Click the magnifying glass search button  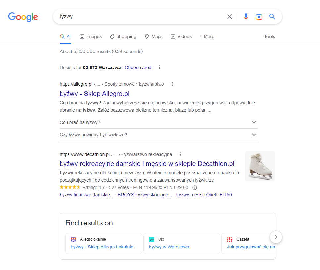(x=272, y=16)
